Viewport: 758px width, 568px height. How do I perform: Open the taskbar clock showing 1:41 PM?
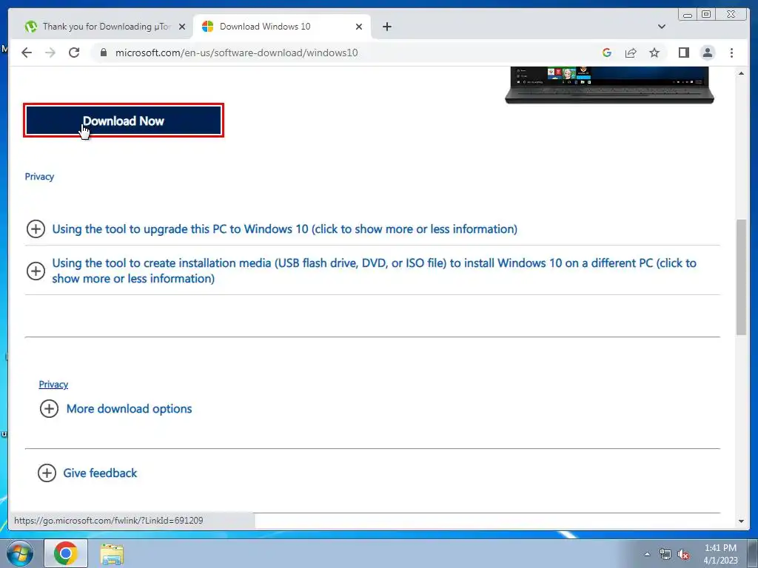(720, 554)
